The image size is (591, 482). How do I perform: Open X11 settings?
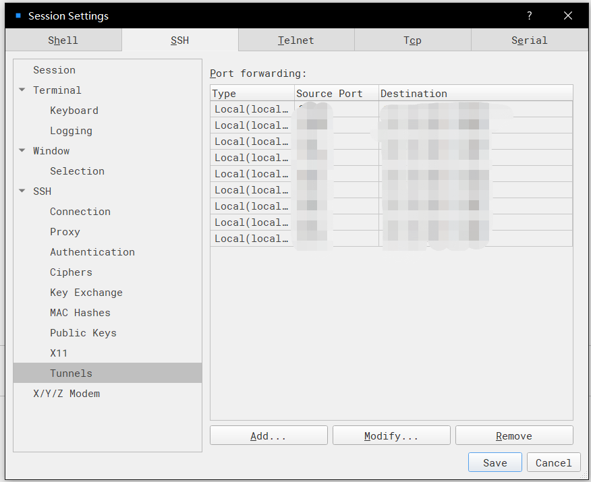coord(59,353)
